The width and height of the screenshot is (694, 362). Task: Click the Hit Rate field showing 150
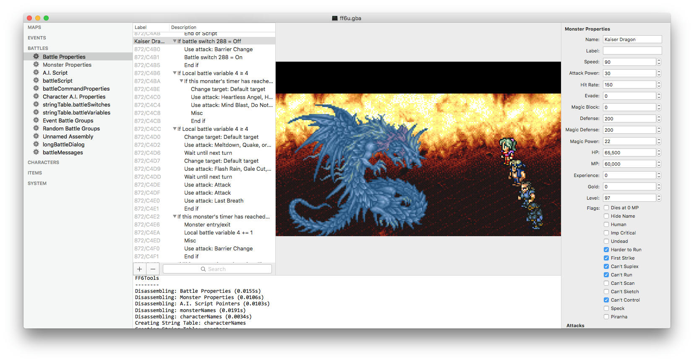(629, 85)
